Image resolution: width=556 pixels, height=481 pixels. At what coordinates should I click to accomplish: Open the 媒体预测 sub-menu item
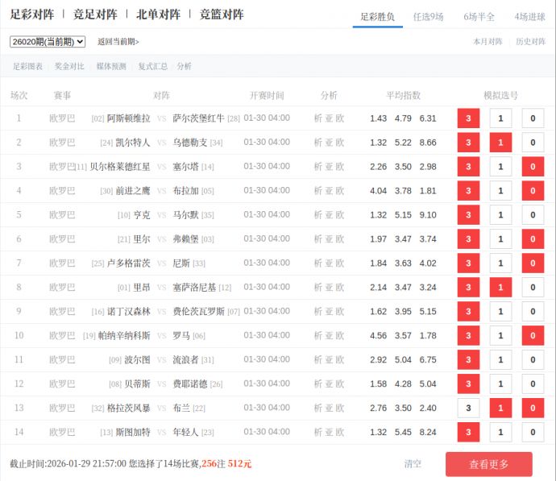click(111, 67)
